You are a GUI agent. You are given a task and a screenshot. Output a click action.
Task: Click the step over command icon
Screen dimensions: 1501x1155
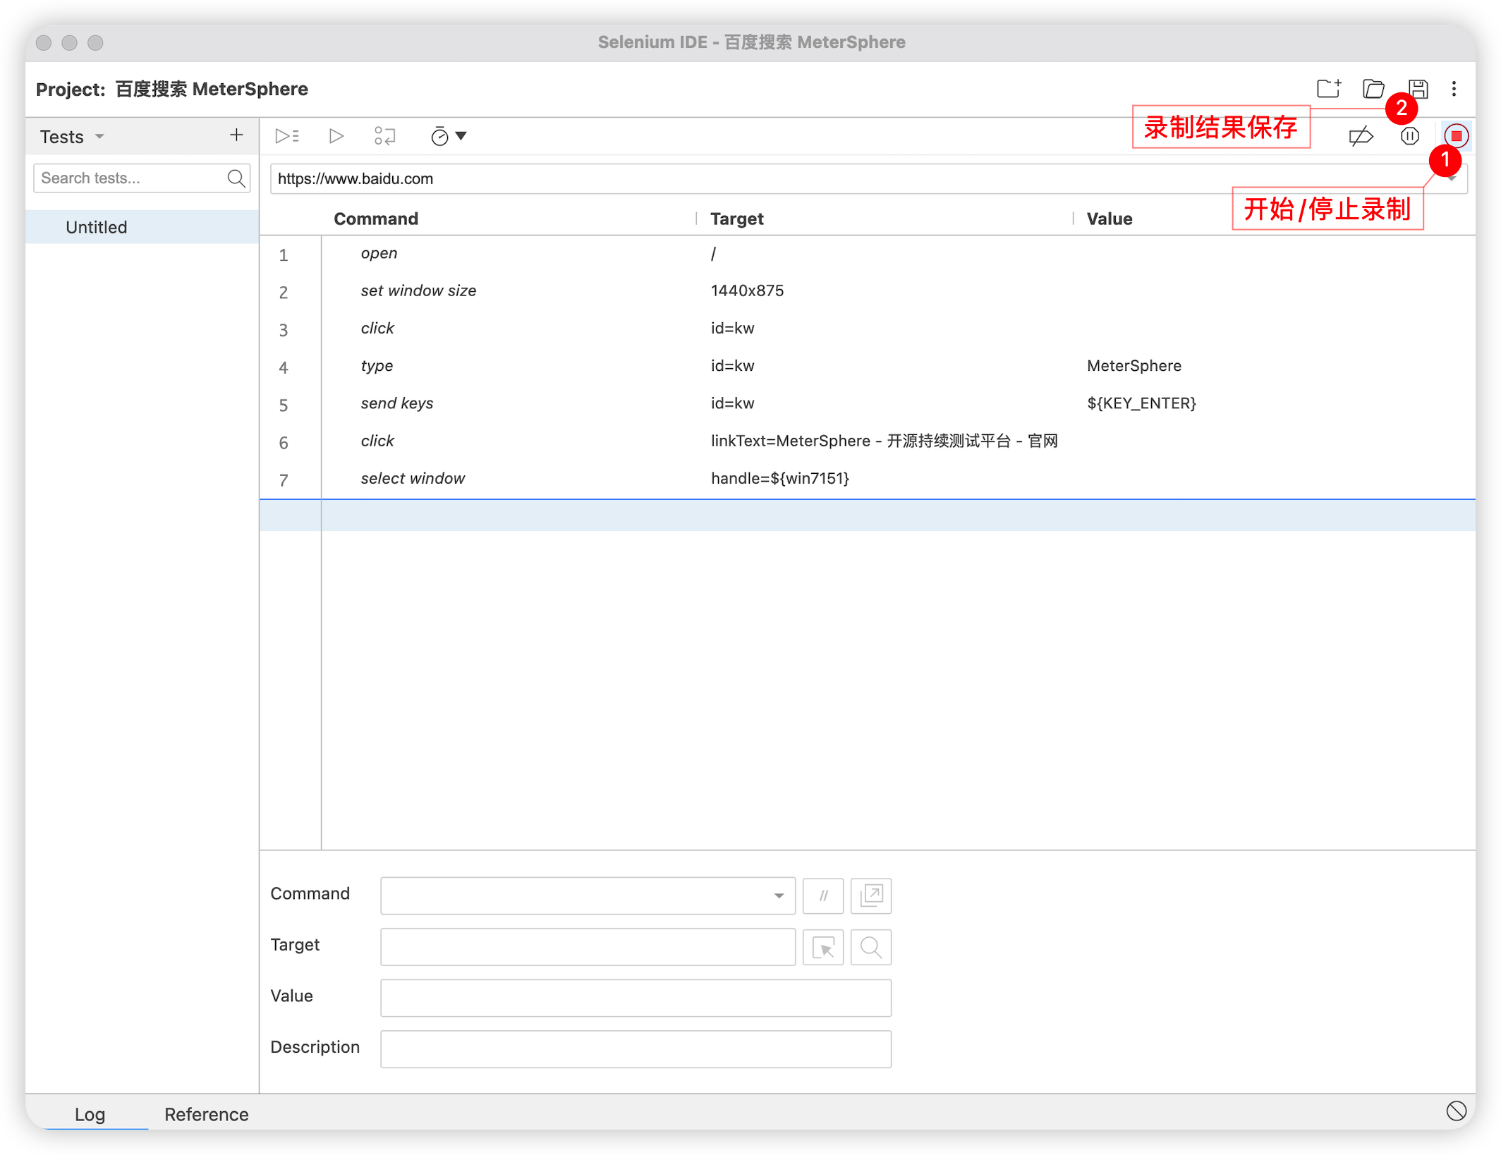click(385, 136)
